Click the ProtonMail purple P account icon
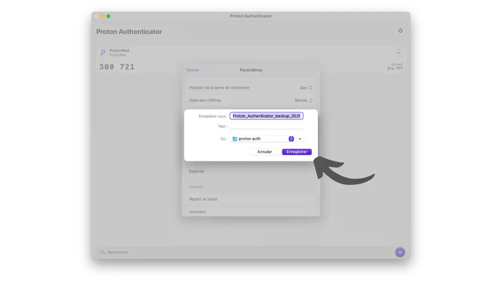 [x=103, y=52]
